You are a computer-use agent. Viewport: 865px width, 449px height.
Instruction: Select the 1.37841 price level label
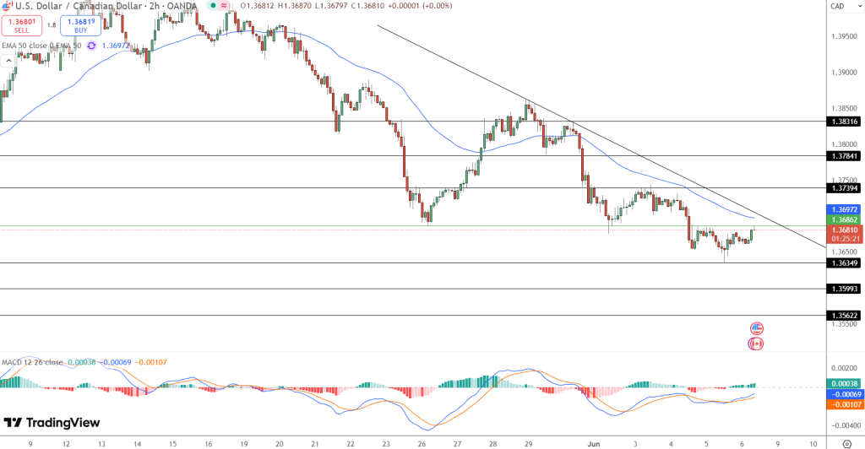tap(843, 156)
